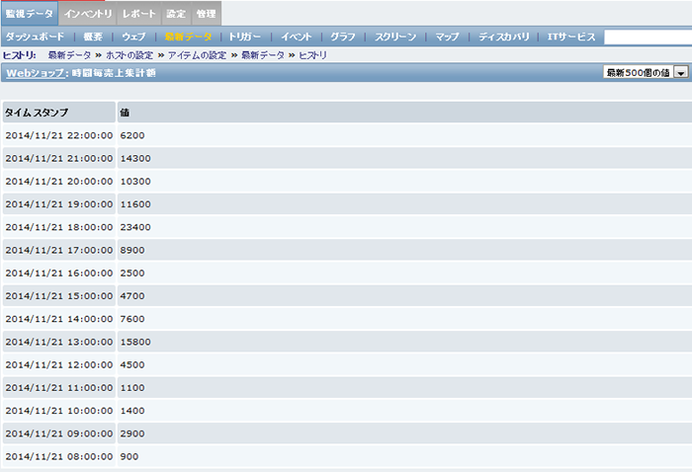Click the ウェブ submenu item

pyautogui.click(x=133, y=37)
